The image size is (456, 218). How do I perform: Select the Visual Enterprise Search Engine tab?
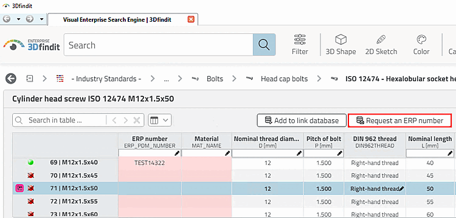coord(117,20)
